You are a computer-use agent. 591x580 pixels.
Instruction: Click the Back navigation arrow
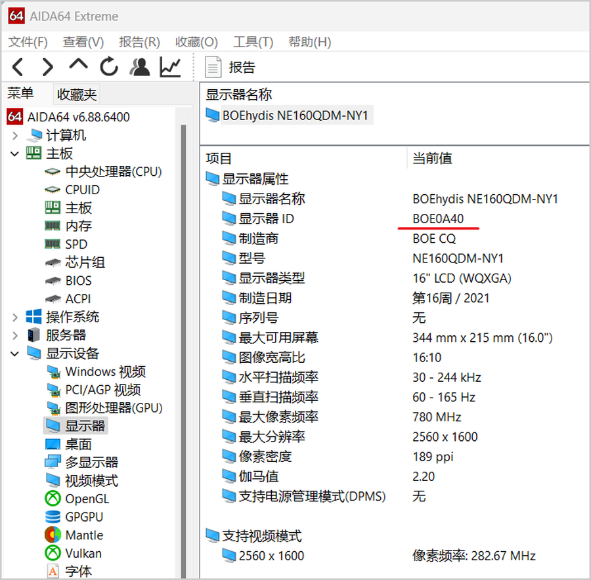[x=18, y=67]
